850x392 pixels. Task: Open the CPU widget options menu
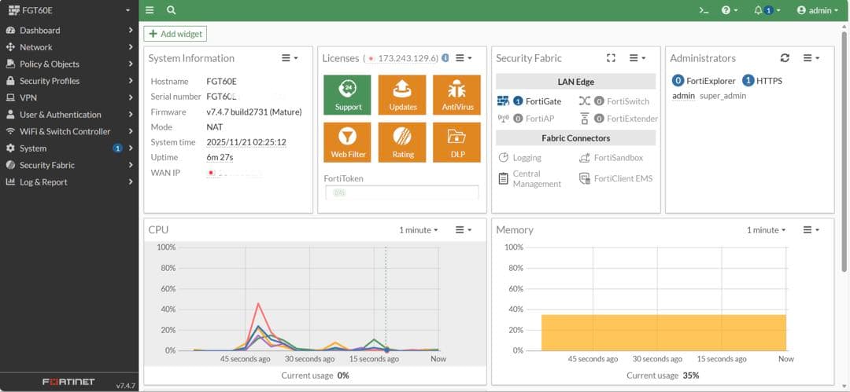pyautogui.click(x=464, y=230)
